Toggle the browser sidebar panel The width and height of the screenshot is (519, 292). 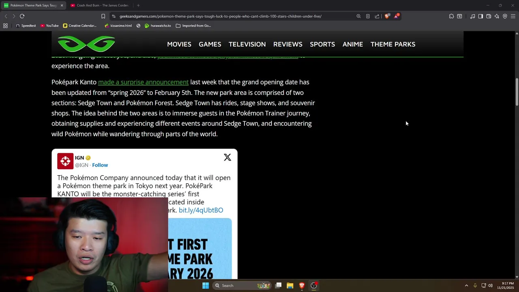pyautogui.click(x=480, y=16)
